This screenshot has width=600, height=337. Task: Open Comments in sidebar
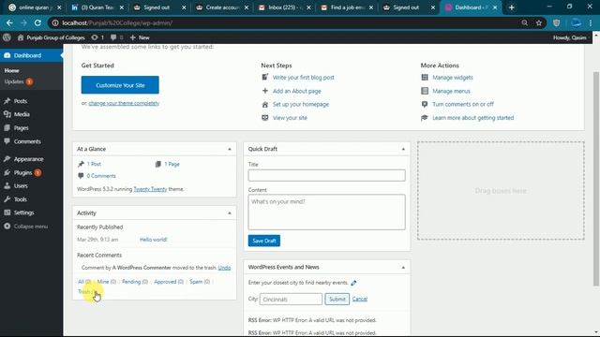point(31,141)
